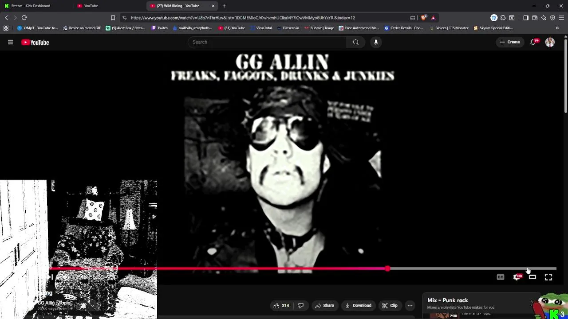Download the video
The image size is (568, 319).
point(358,305)
